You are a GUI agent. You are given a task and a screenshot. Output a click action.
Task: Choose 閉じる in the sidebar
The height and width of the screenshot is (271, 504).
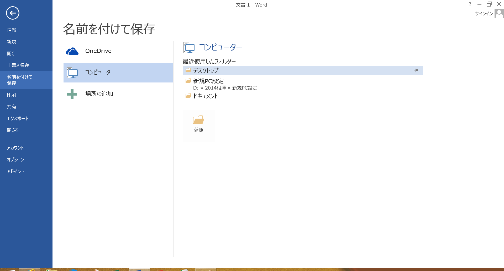(26, 130)
